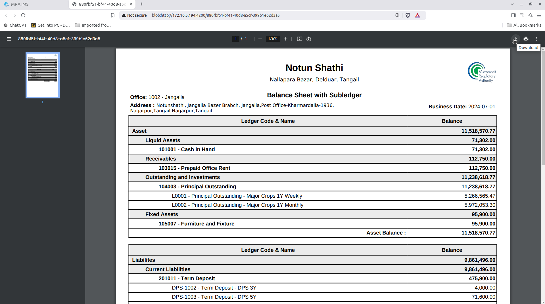Click the blob URL in the address bar
The image size is (545, 304).
(216, 15)
